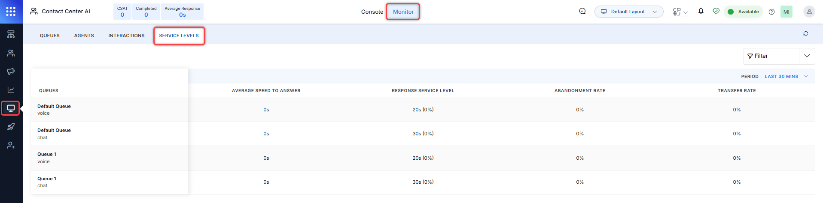Switch to the Queues tab

coord(50,36)
